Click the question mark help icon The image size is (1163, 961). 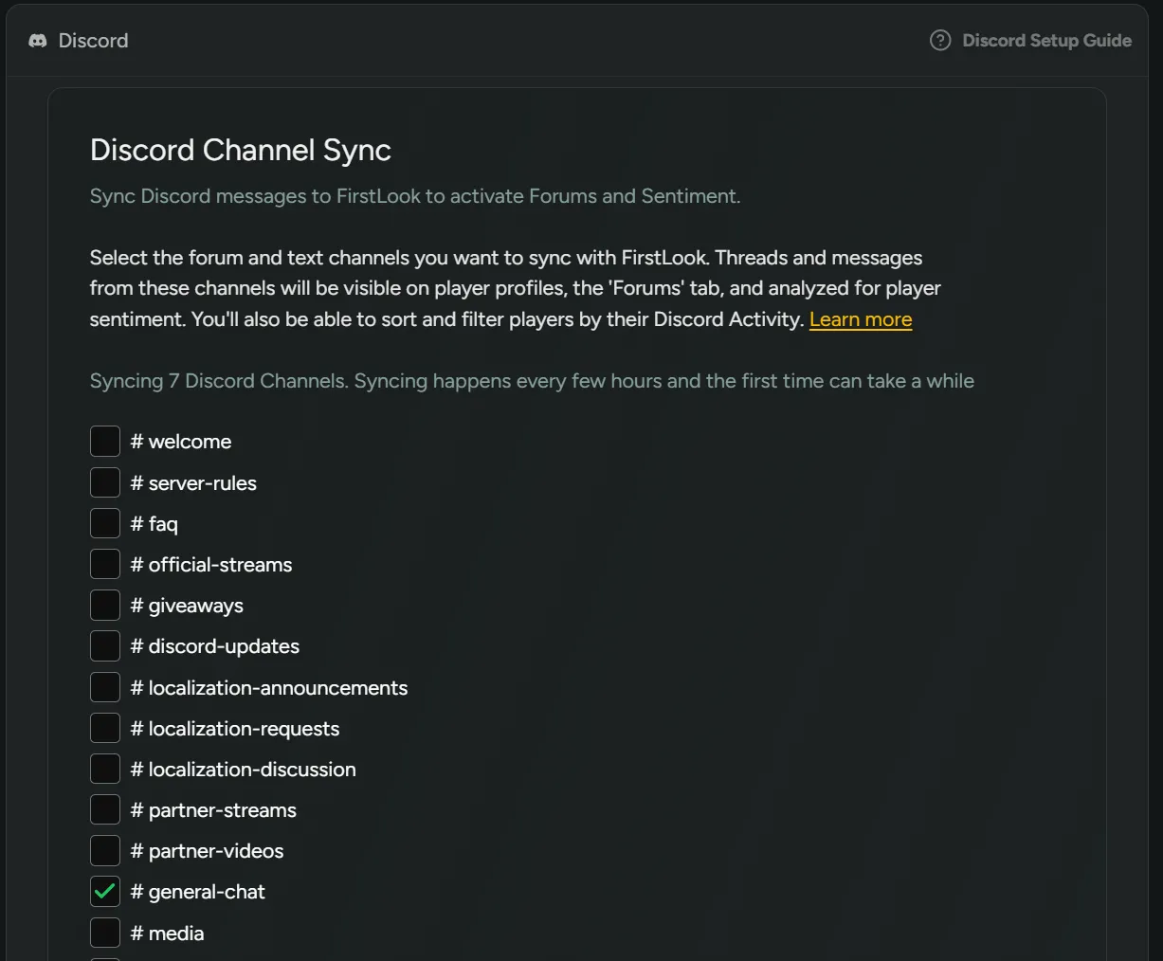[940, 40]
